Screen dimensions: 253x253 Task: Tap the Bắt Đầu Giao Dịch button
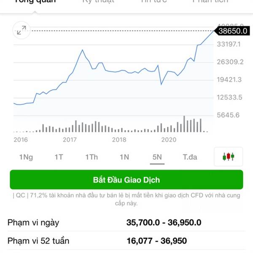[126, 180]
